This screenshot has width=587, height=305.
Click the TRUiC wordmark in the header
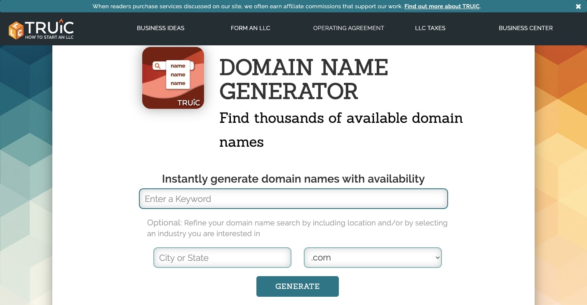pyautogui.click(x=49, y=28)
